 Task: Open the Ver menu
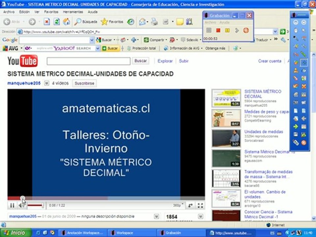point(37,12)
